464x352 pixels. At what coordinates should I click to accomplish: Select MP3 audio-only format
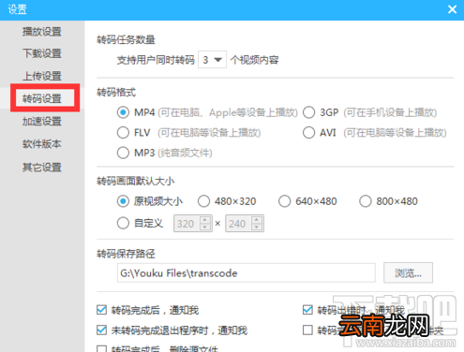123,153
